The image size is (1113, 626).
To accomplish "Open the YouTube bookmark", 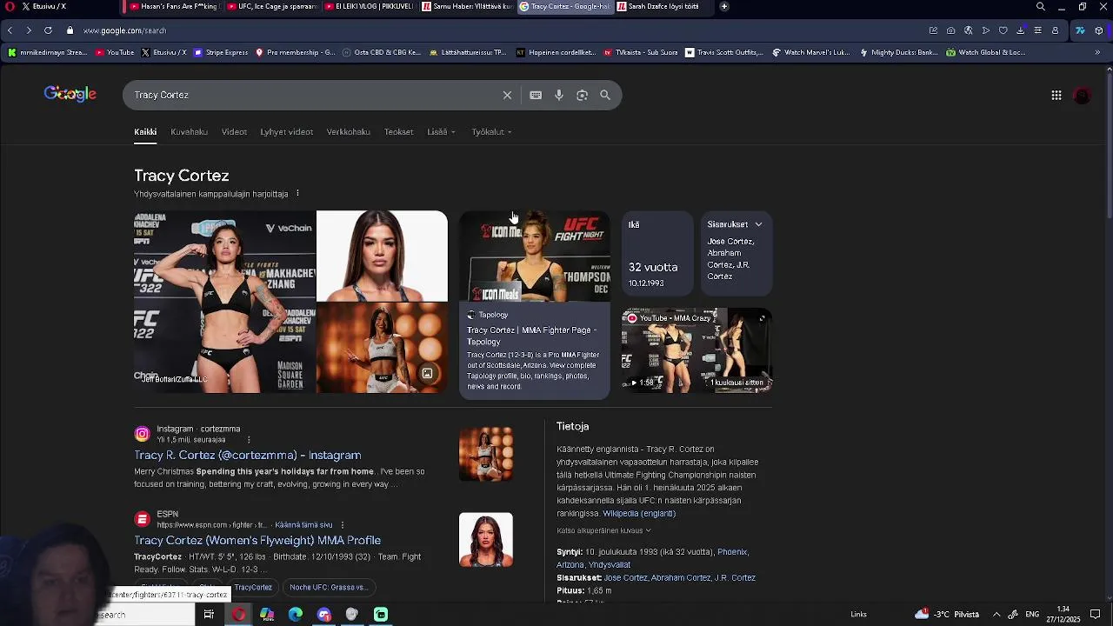I will pyautogui.click(x=114, y=52).
